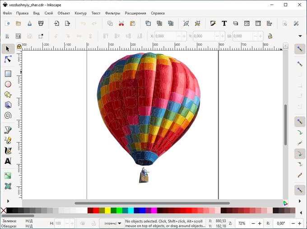The image size is (307, 229).
Task: Select the Gradient tool
Action: point(8,176)
